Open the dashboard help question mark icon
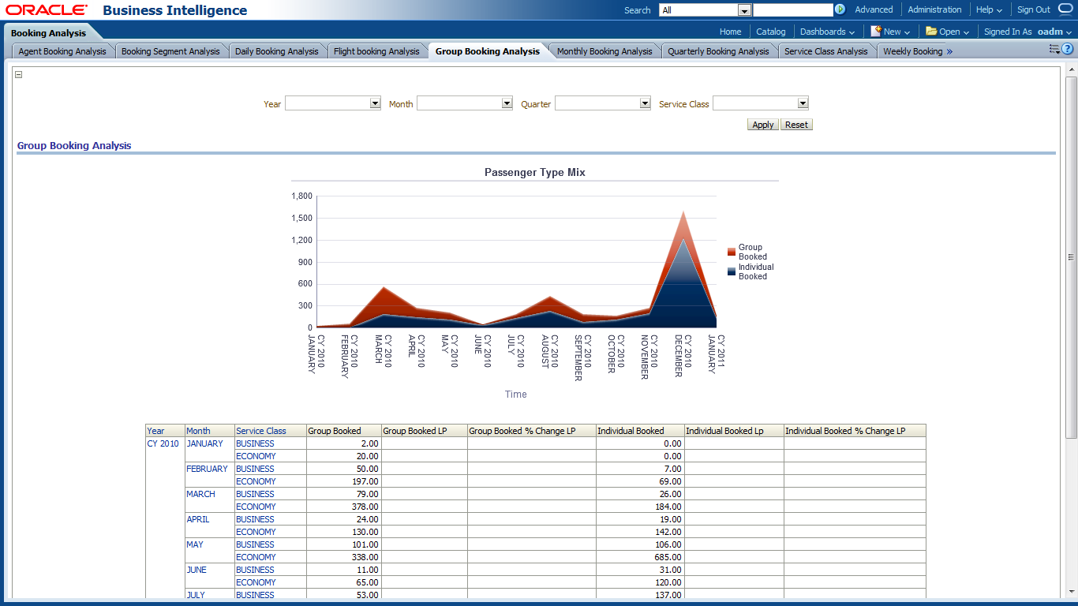 (x=1067, y=49)
